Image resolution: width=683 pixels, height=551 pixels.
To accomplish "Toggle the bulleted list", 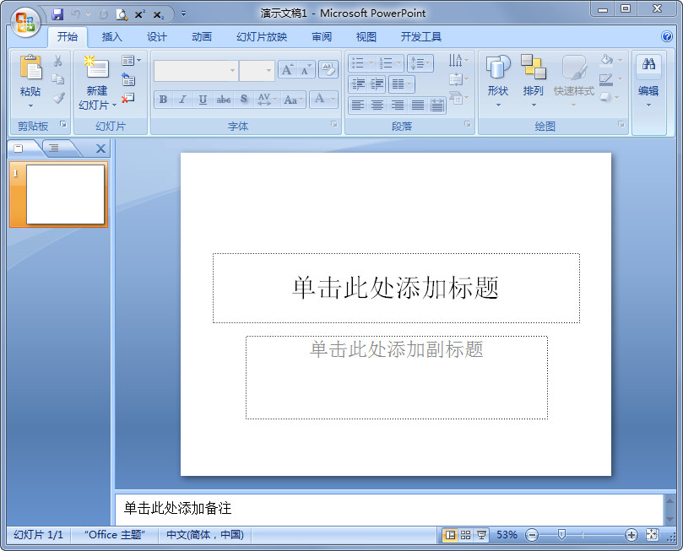I will pyautogui.click(x=358, y=62).
